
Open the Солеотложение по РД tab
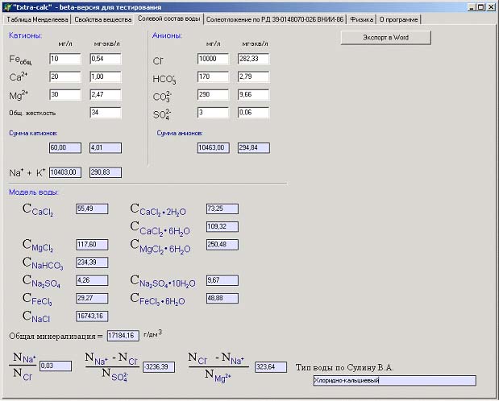tap(276, 19)
